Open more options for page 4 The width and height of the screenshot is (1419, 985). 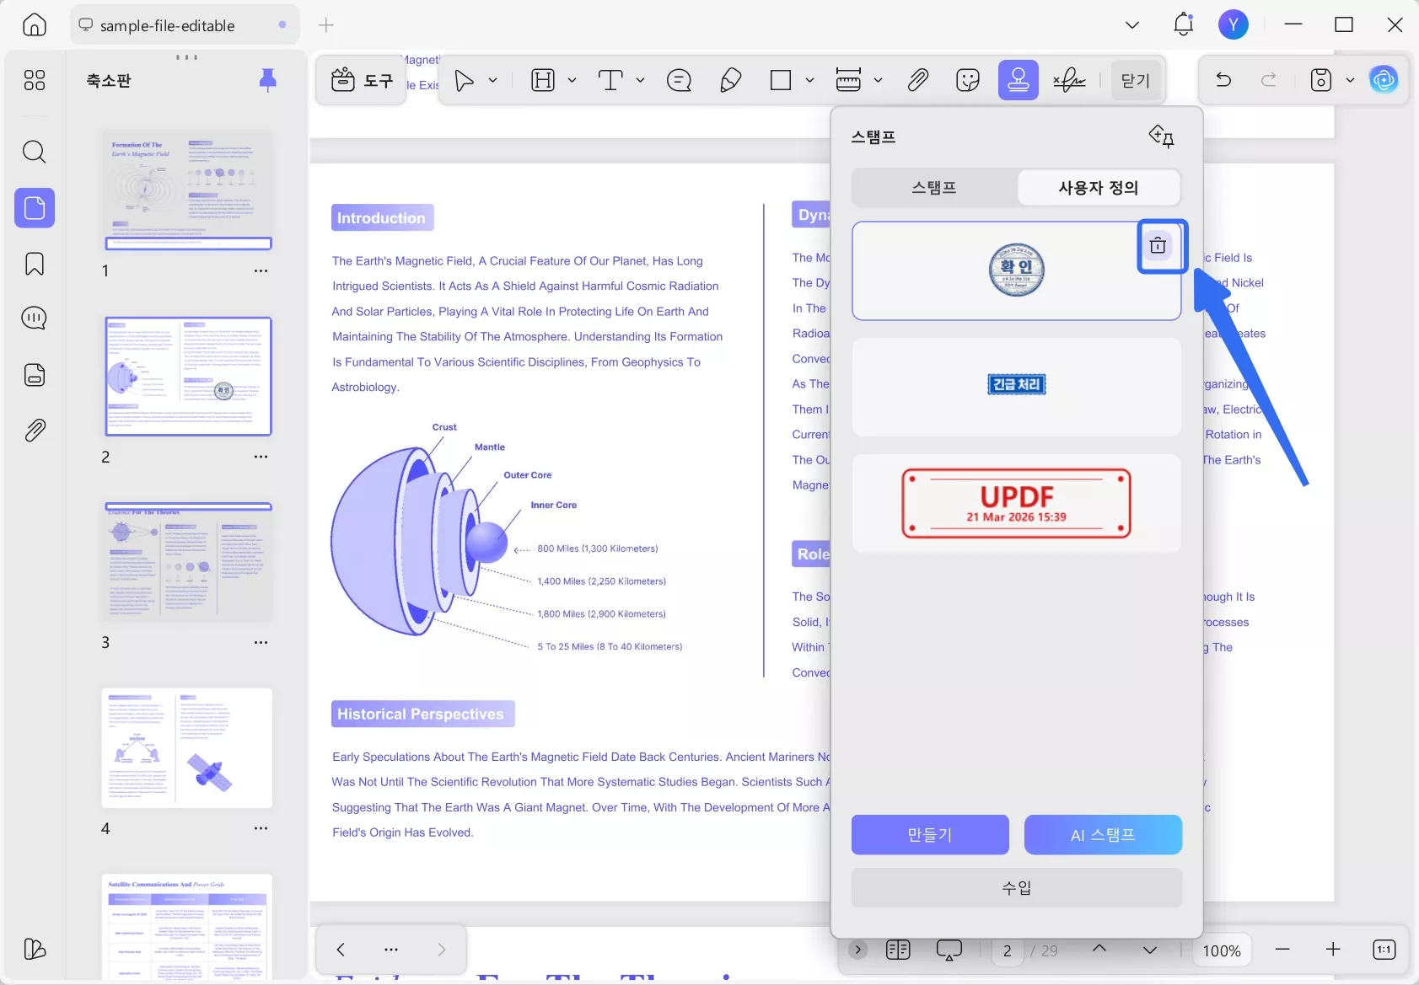(x=261, y=828)
